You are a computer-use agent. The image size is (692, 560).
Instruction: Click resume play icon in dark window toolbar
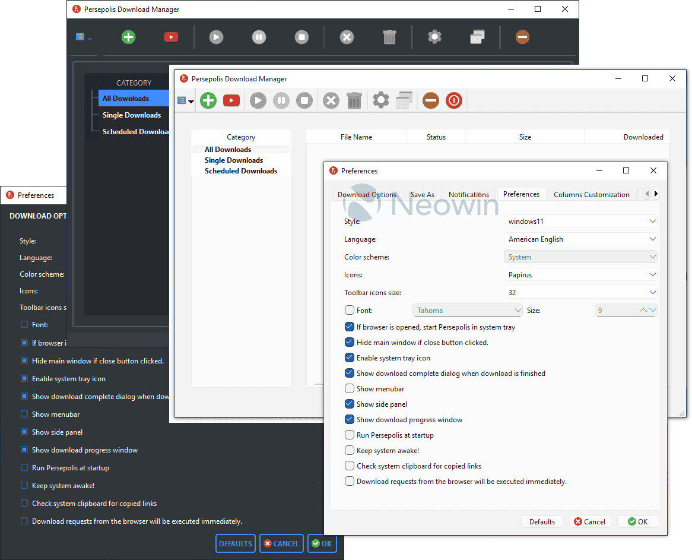click(x=216, y=37)
